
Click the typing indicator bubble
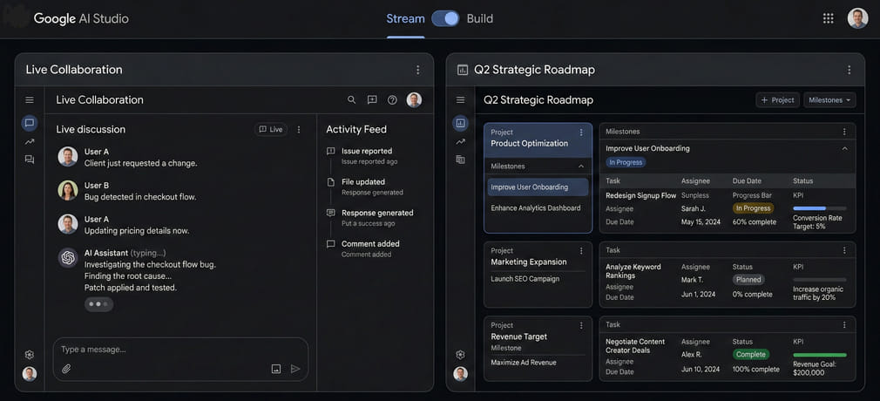[98, 304]
